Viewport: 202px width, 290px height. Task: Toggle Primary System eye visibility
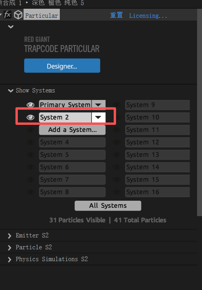click(30, 105)
